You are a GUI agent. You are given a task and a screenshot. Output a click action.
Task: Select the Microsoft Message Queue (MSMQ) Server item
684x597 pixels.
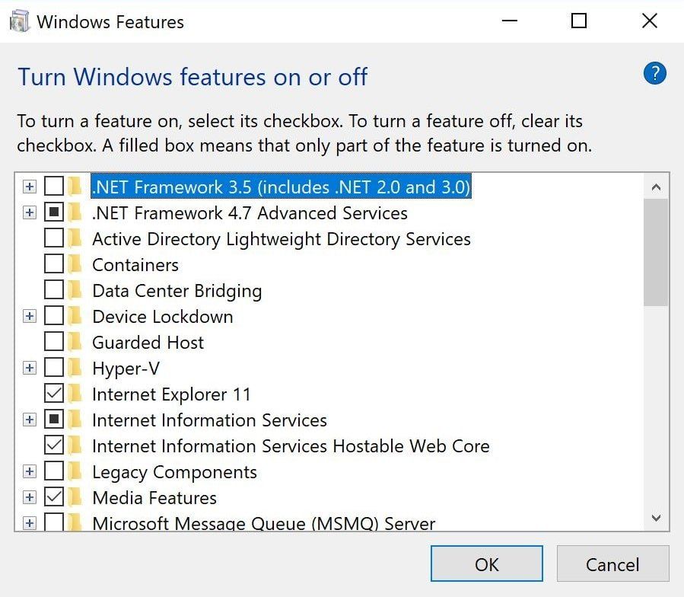263,524
